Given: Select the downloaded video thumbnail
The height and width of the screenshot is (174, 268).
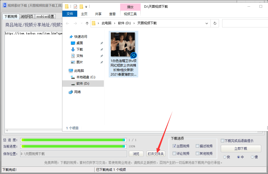Looking at the screenshot, I should [x=123, y=45].
